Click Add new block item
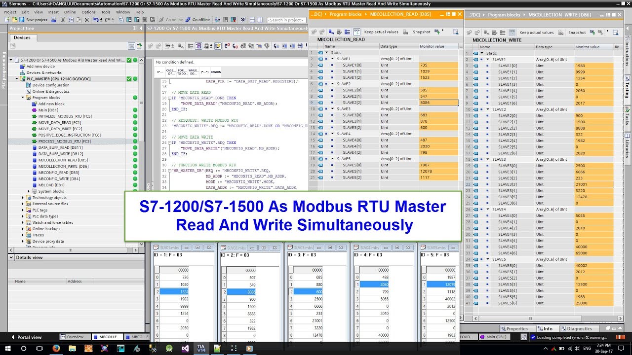The image size is (632, 355). click(x=51, y=104)
